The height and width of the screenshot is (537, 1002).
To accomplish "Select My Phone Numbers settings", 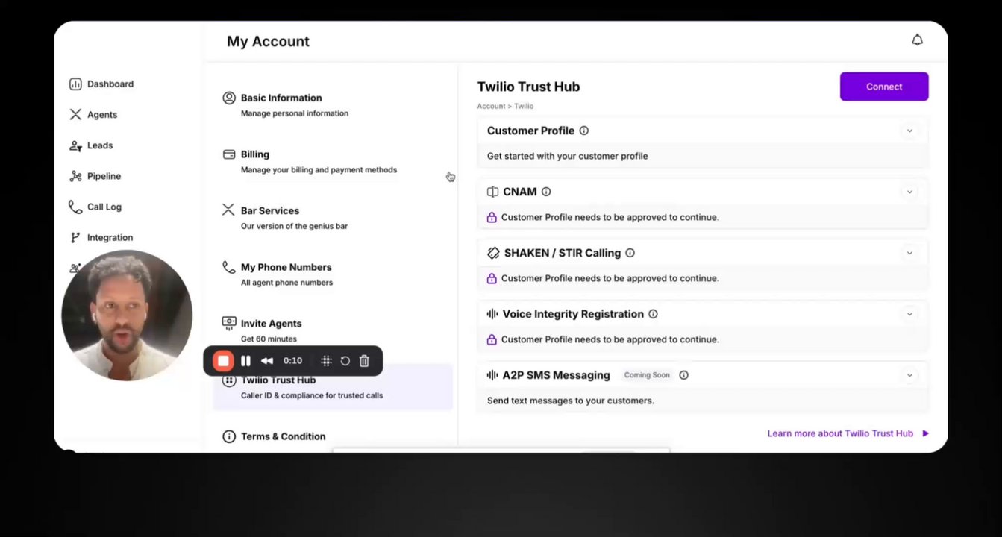I will coord(333,274).
